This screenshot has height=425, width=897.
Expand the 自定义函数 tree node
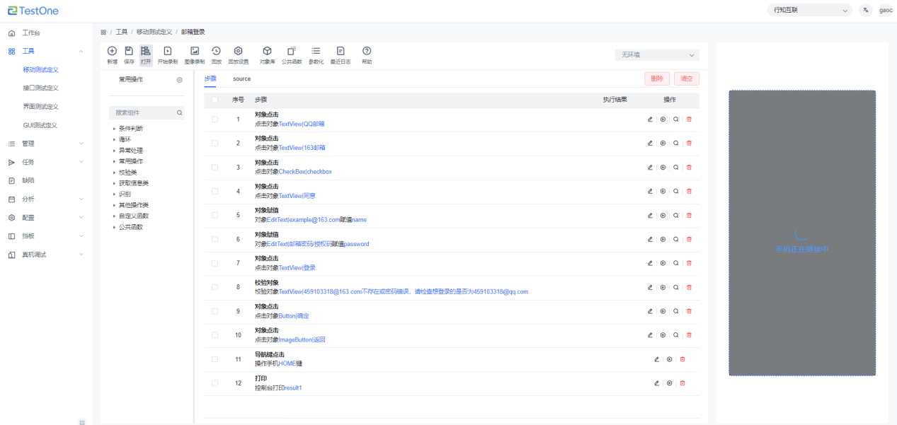(x=114, y=216)
